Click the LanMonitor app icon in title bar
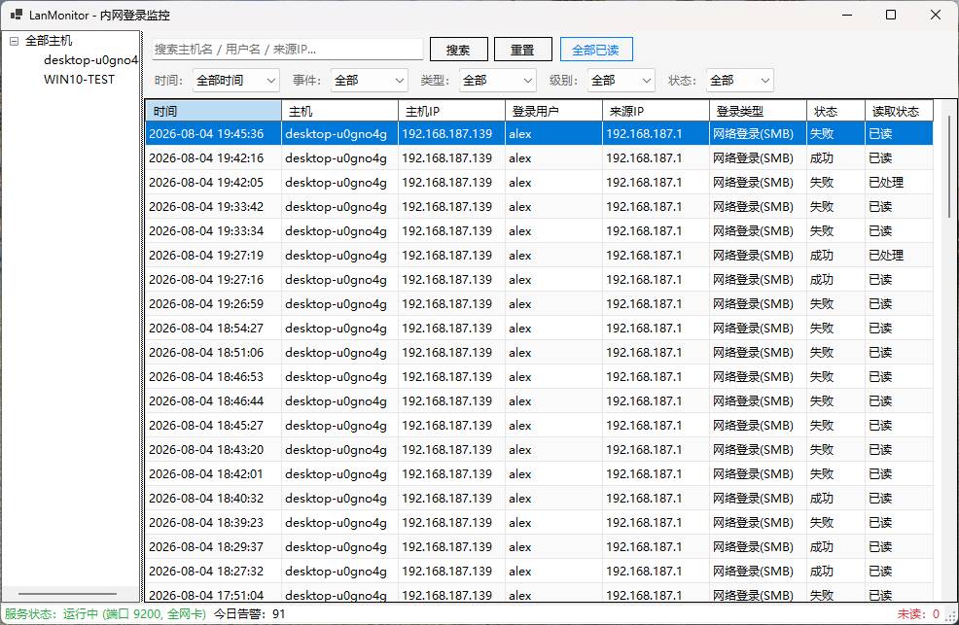This screenshot has height=625, width=959. tap(16, 15)
